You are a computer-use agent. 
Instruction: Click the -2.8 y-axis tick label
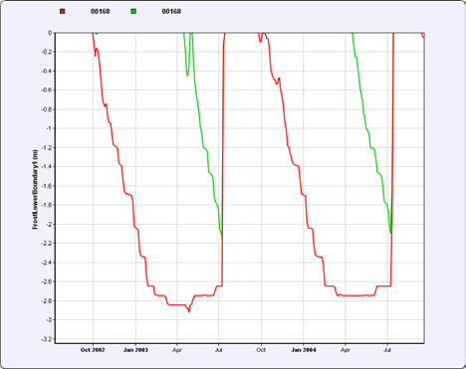[x=47, y=301]
